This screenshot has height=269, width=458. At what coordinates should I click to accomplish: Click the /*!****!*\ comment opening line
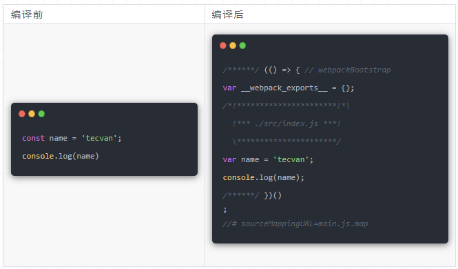coord(286,106)
